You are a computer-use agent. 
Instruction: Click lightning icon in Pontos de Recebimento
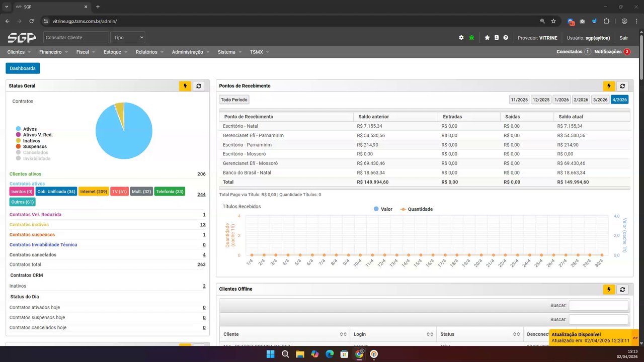609,86
